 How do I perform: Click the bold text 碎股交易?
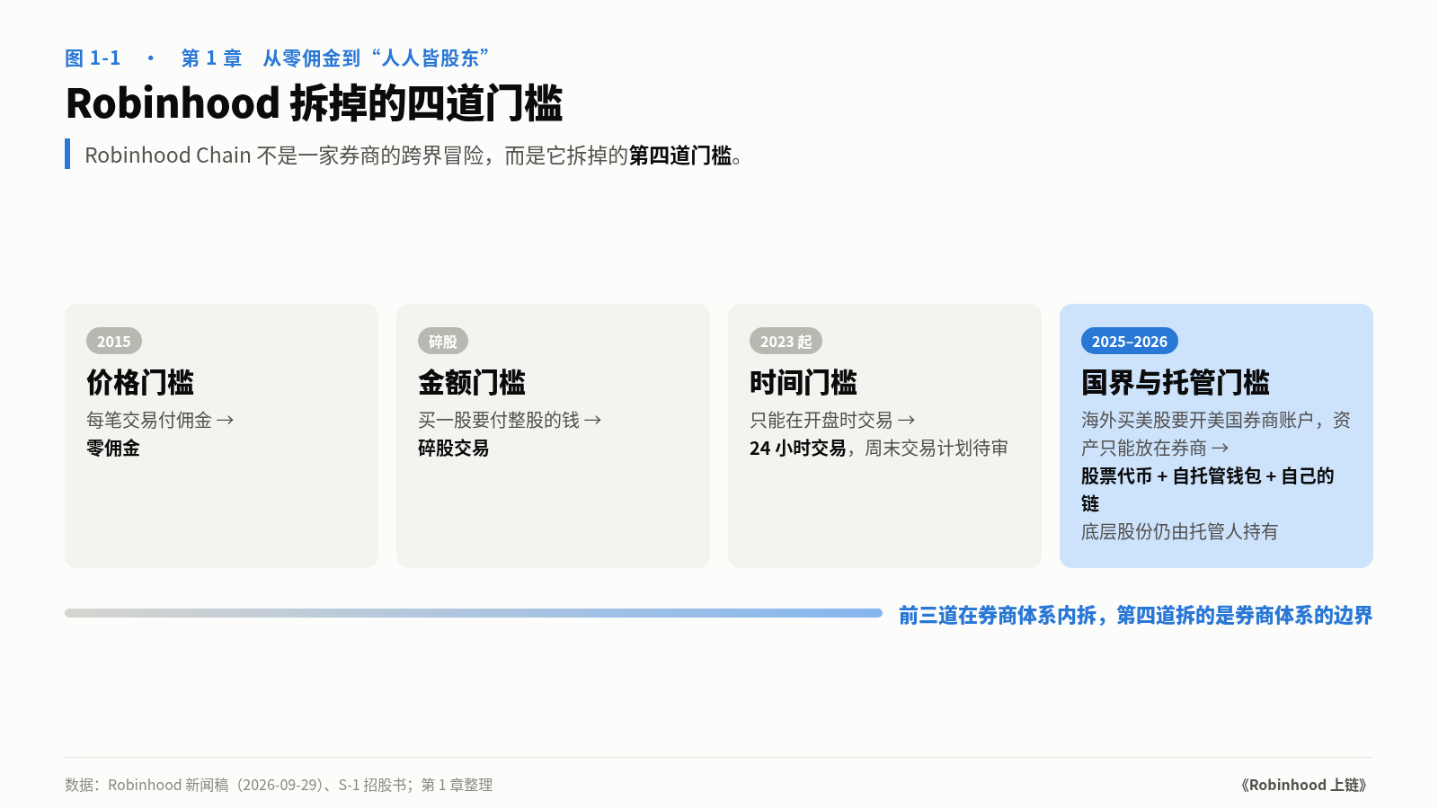click(454, 448)
